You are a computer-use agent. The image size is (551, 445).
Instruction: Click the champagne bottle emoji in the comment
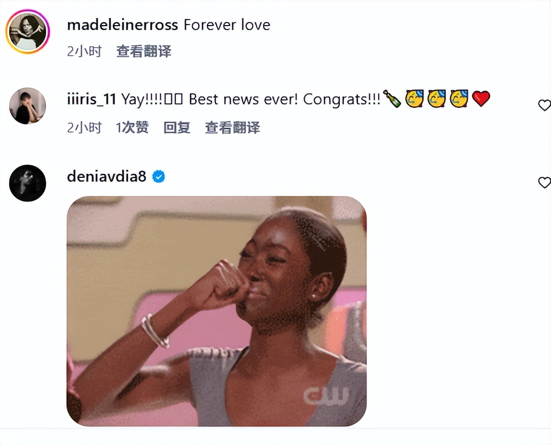[x=392, y=98]
